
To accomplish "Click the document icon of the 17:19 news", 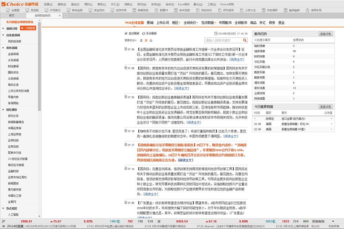I will 126,131.
